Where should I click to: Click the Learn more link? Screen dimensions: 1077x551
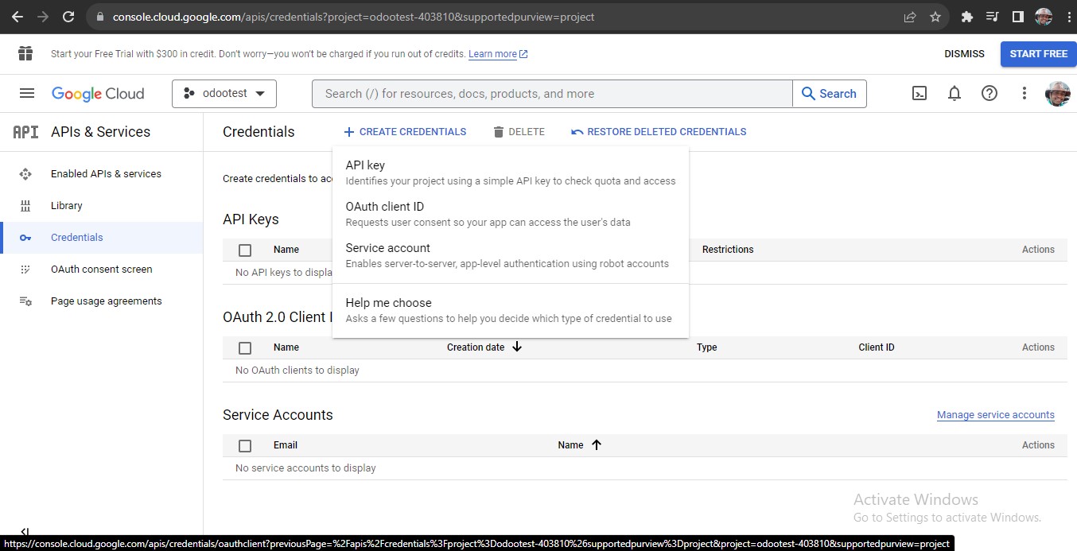click(498, 54)
